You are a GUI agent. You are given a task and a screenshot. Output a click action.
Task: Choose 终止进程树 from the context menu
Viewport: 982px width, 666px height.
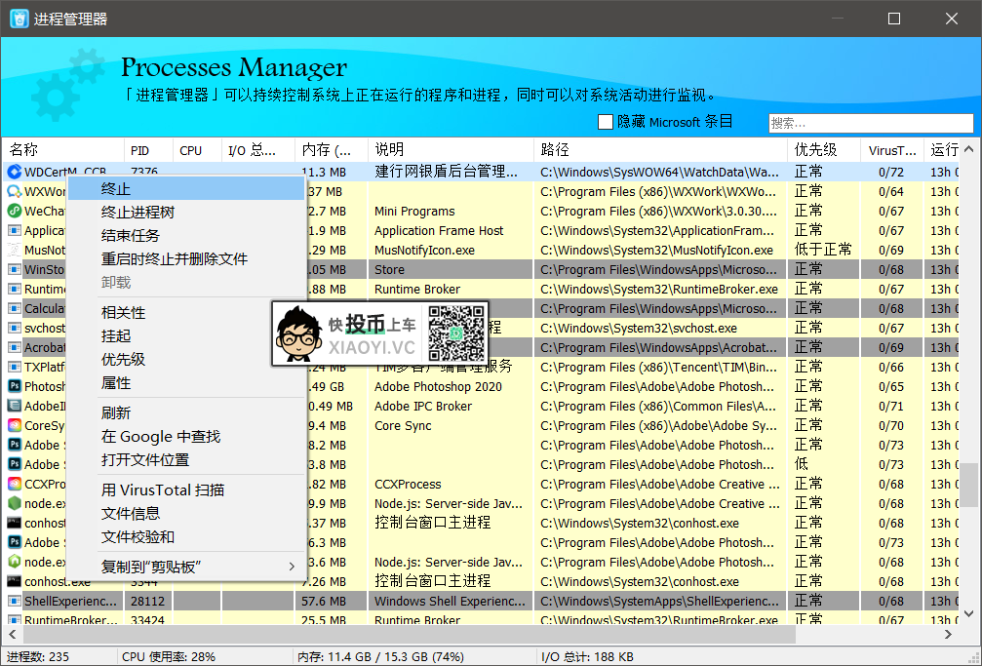tap(186, 212)
